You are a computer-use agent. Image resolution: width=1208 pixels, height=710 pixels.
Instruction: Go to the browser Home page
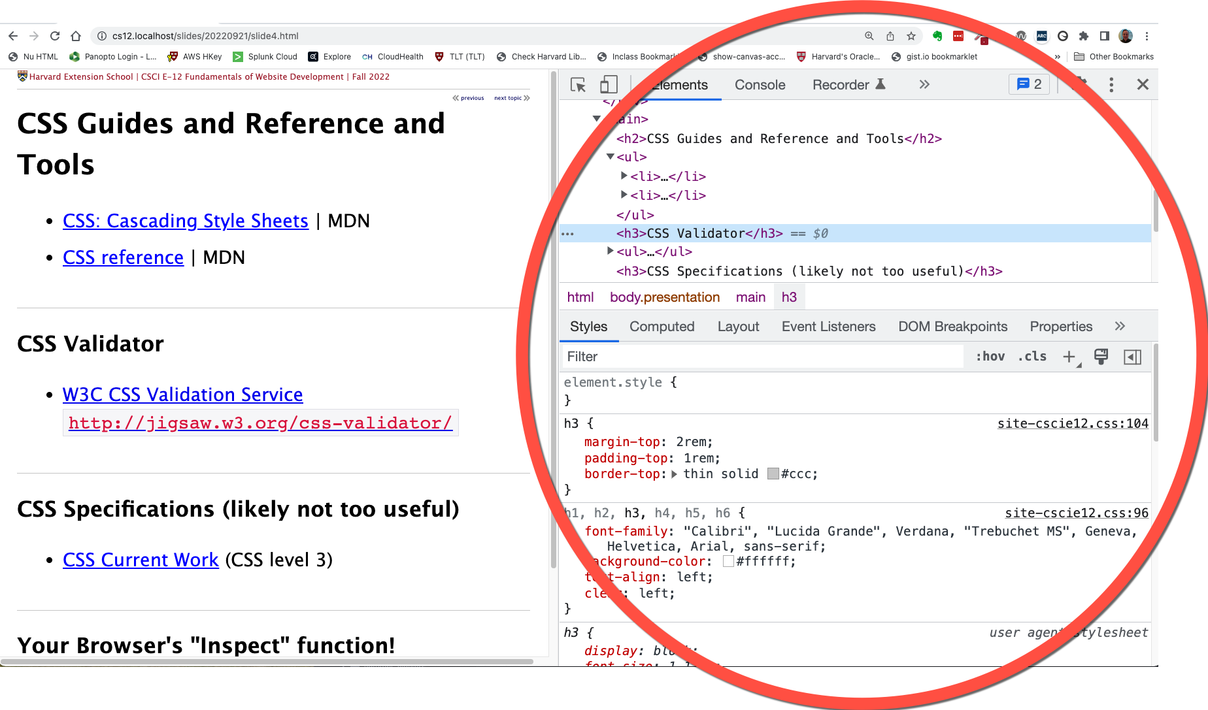coord(76,36)
